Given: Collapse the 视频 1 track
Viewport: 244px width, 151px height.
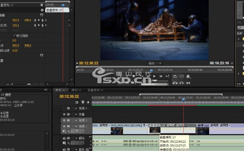Looking at the screenshot, I should tap(76, 126).
